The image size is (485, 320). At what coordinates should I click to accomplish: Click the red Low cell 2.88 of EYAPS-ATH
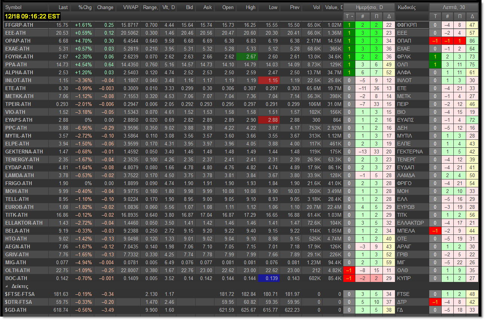(269, 120)
